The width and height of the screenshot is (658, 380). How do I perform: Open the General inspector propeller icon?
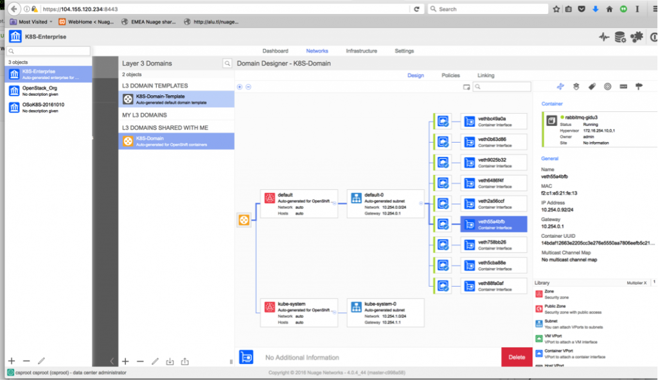click(x=560, y=87)
